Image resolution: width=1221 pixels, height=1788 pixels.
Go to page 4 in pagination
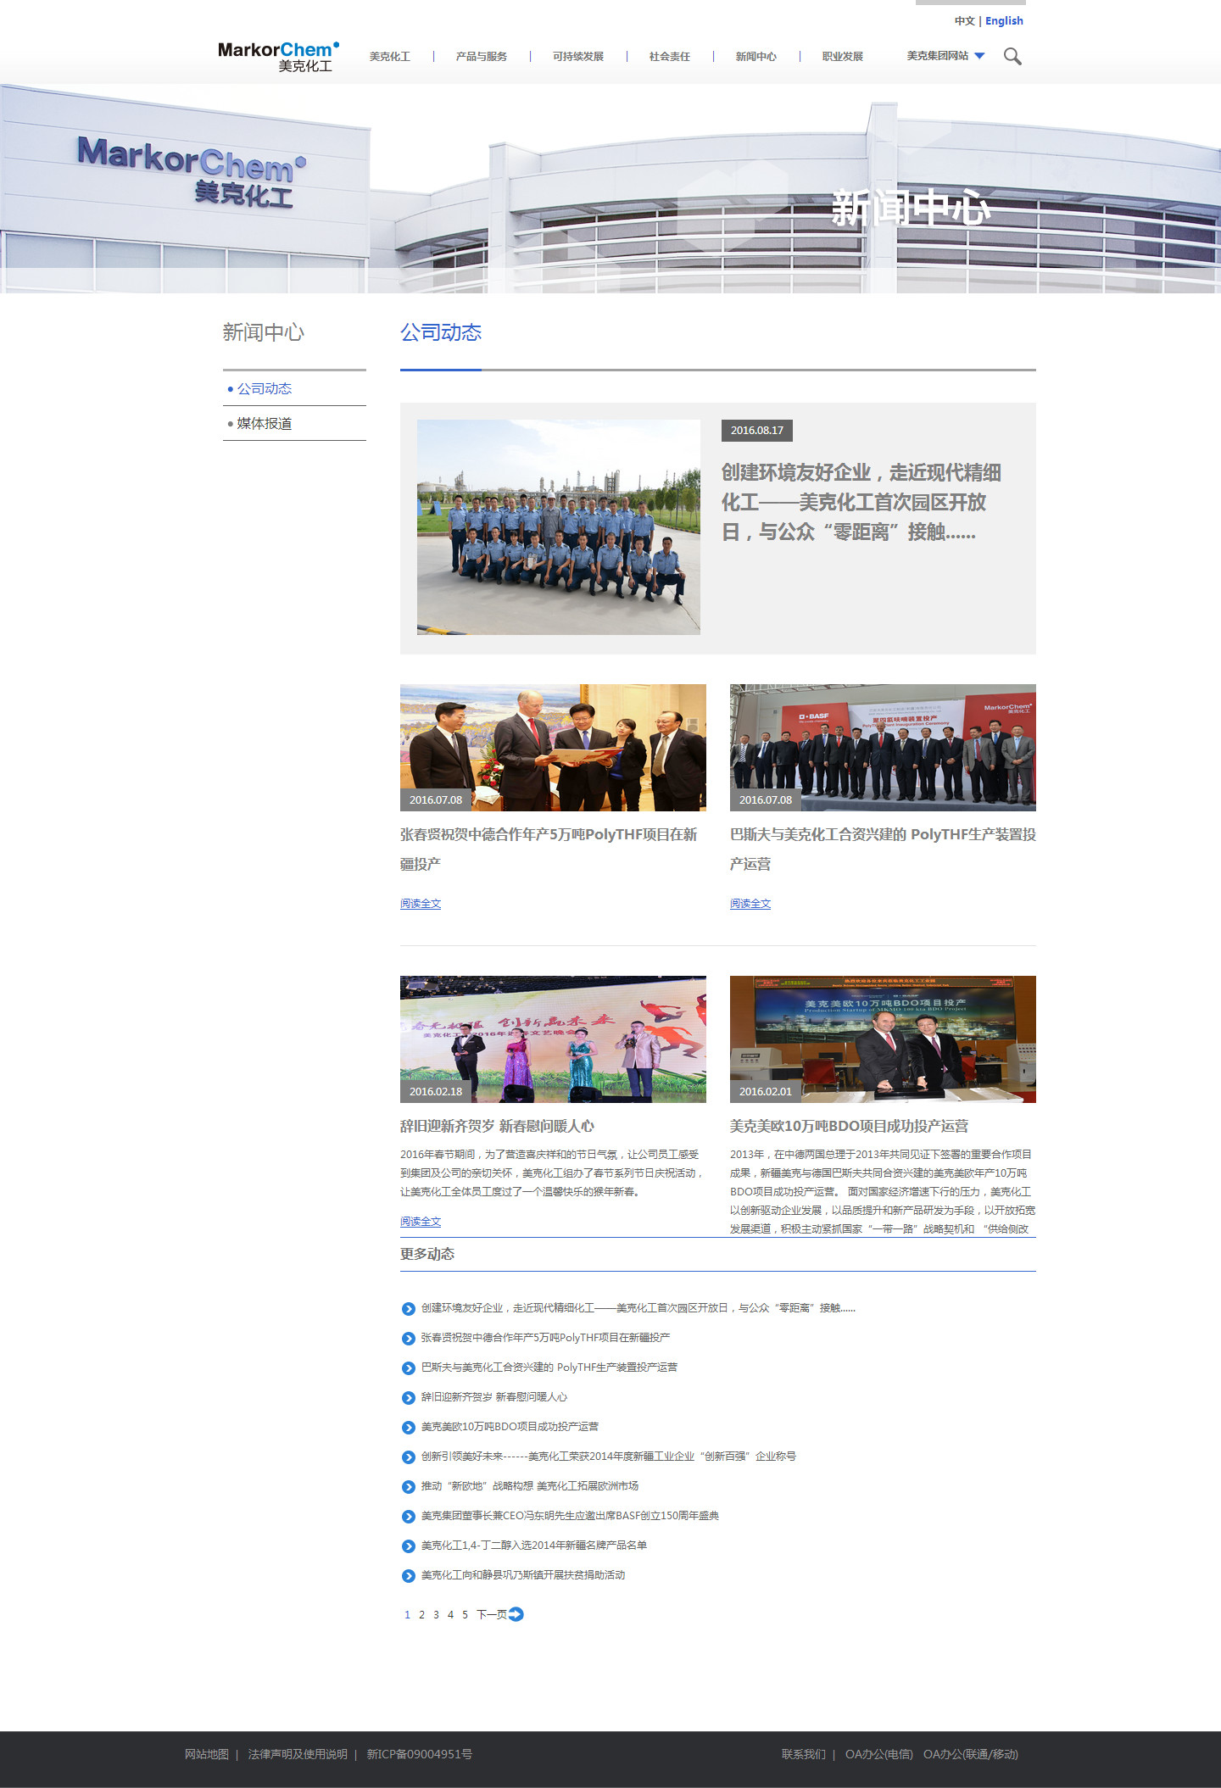pyautogui.click(x=450, y=1615)
